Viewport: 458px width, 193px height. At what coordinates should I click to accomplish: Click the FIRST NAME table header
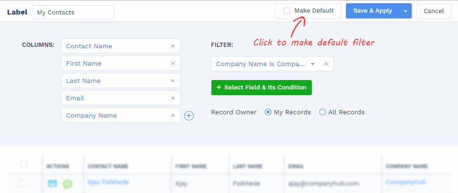[191, 166]
